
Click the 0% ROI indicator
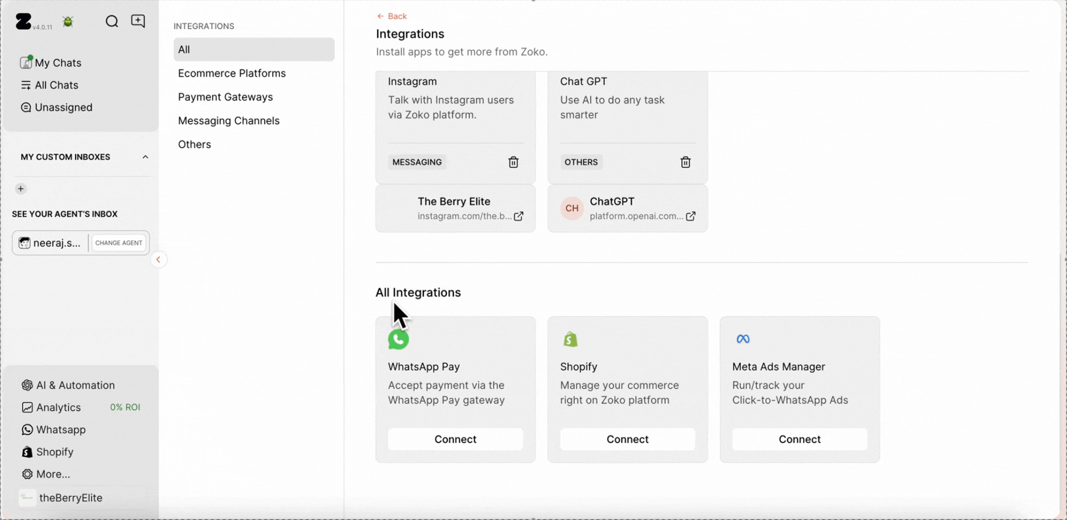click(125, 407)
